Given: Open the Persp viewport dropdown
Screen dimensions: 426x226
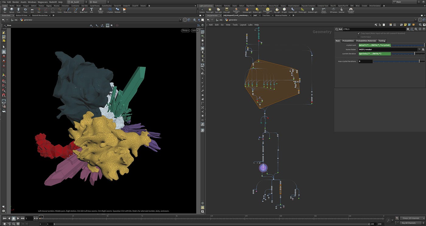Looking at the screenshot, I should click(x=185, y=30).
